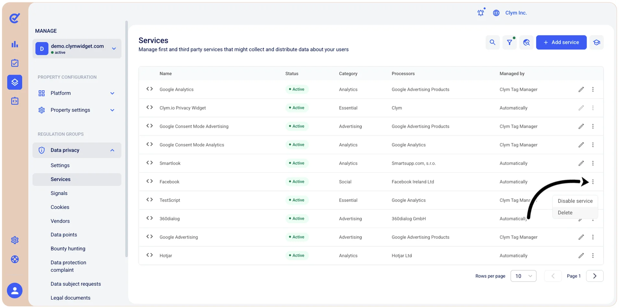The width and height of the screenshot is (619, 308).
Task: Open notifications bell icon
Action: (x=481, y=13)
